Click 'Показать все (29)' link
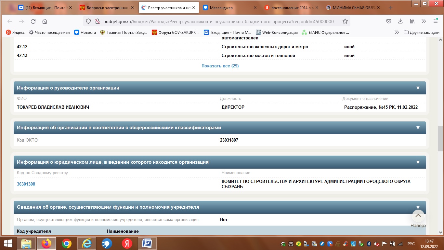The image size is (444, 250). 220,66
